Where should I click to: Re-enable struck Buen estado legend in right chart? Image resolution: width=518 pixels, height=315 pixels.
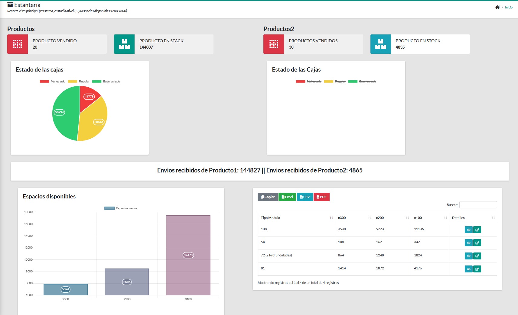click(362, 82)
